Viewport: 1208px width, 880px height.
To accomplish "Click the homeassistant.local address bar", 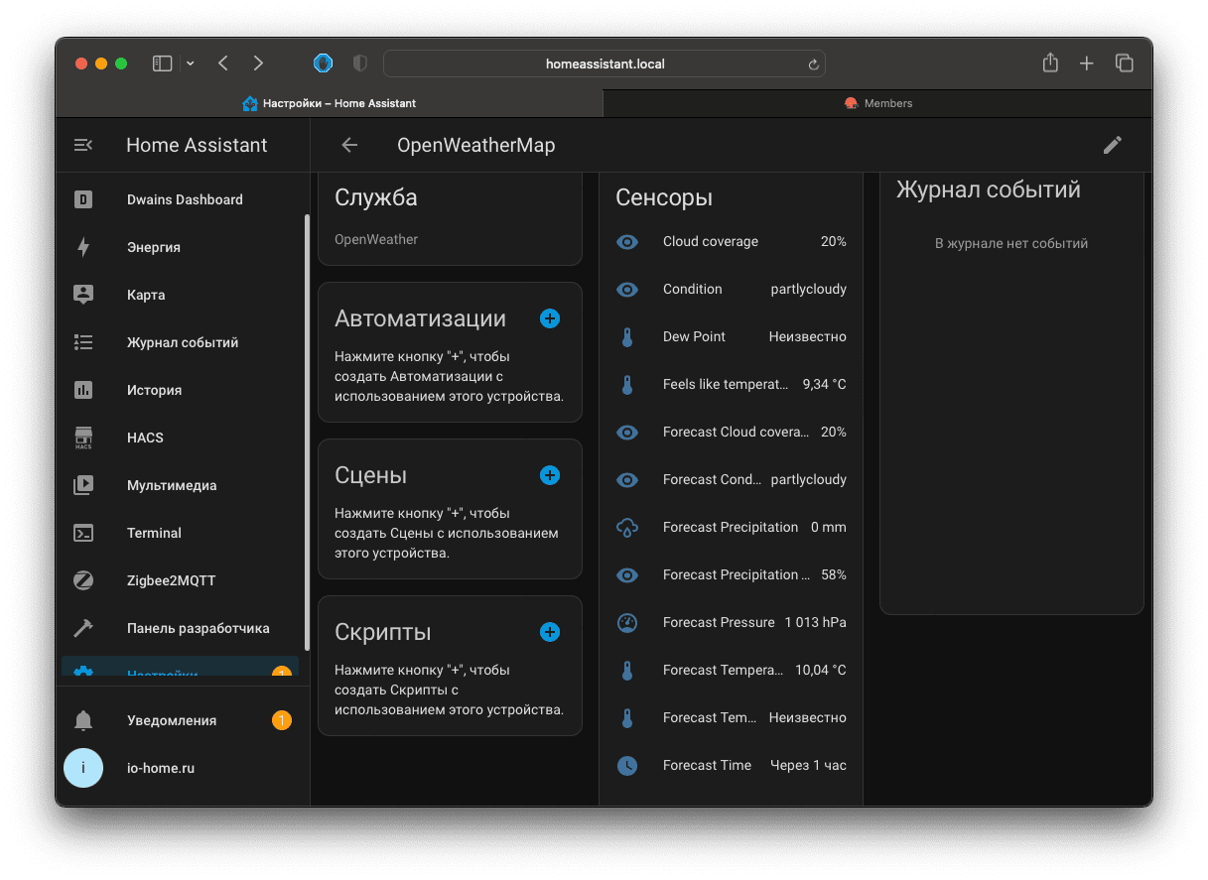I will 604,63.
